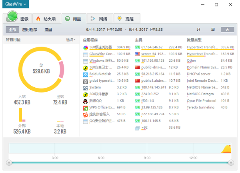Click the 360安全卫士 icon
Viewport: 240px width, 173px height.
(86, 67)
